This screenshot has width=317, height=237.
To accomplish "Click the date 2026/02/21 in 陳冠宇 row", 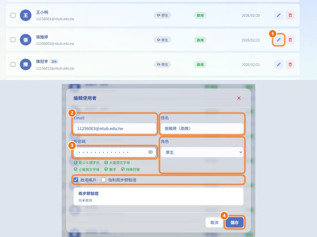I will (251, 64).
